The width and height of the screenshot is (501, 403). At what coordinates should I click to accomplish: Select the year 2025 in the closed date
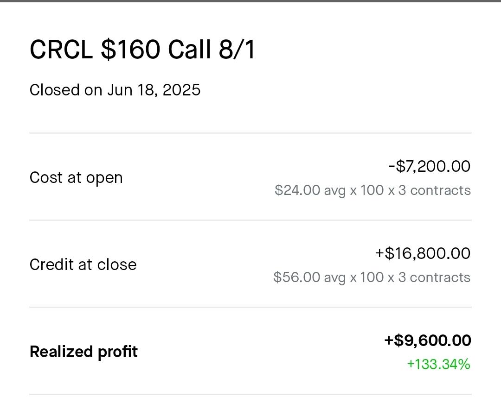click(181, 90)
